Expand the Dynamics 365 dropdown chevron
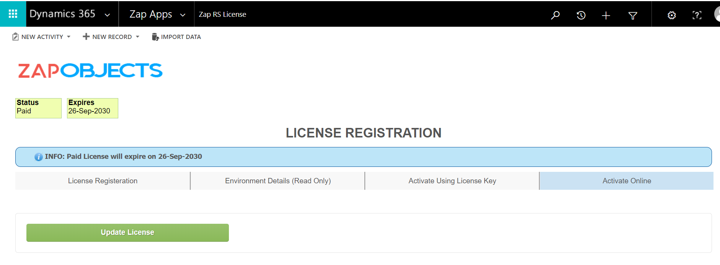 tap(108, 15)
